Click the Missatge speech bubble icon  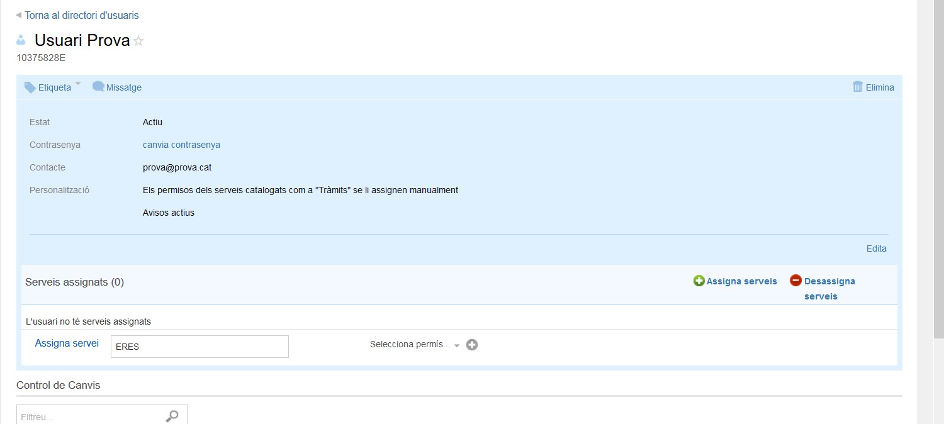(x=98, y=87)
